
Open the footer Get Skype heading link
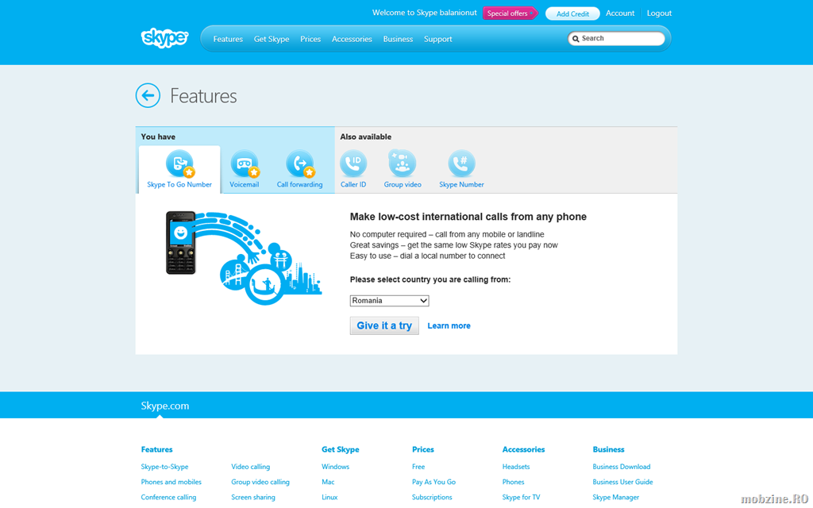click(x=340, y=449)
